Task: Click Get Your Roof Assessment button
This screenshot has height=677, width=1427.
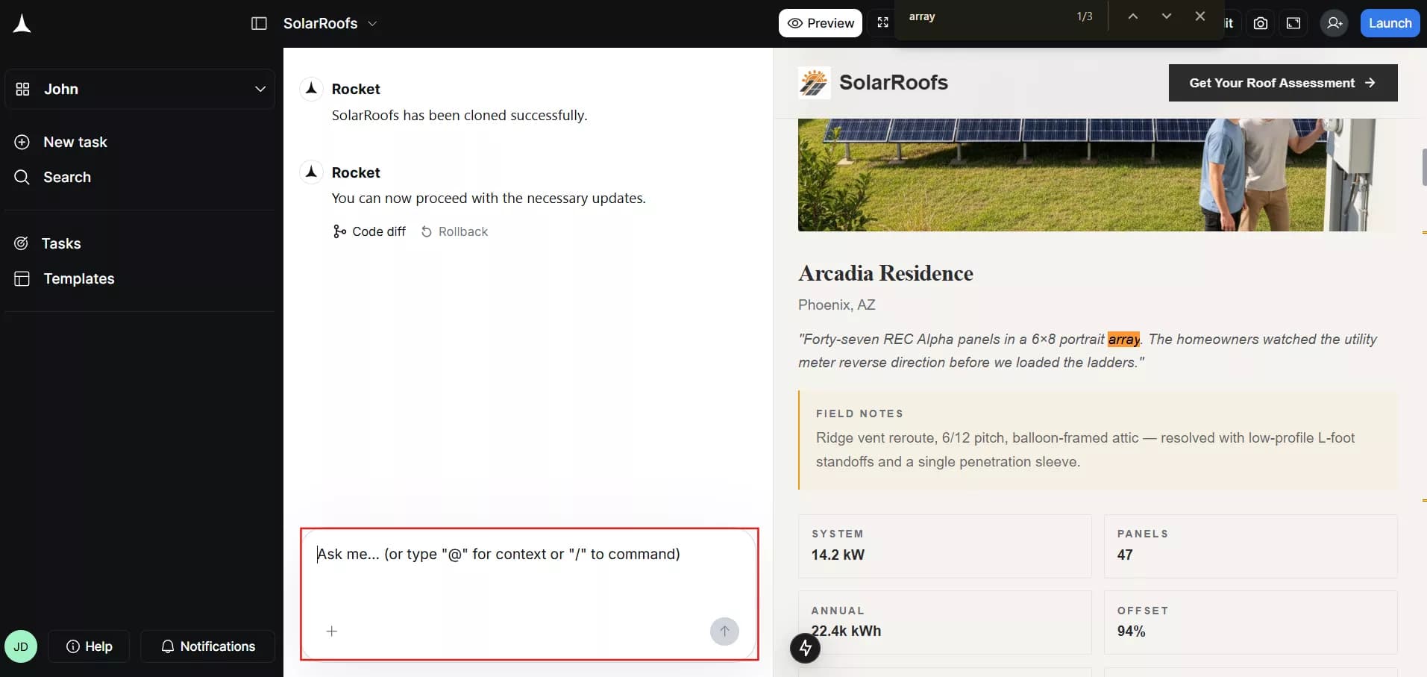Action: 1282,83
